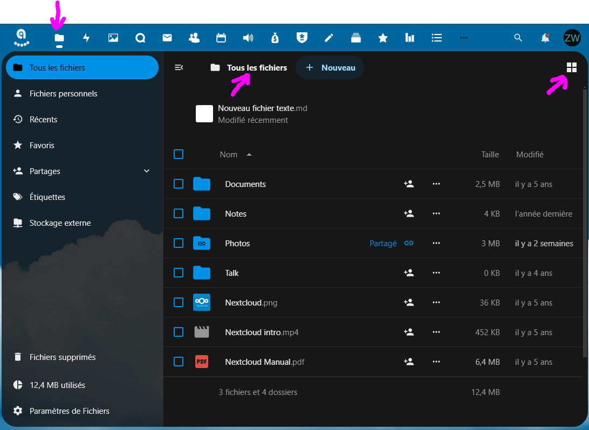
Task: Open the Activity app lightning icon
Action: pyautogui.click(x=86, y=38)
